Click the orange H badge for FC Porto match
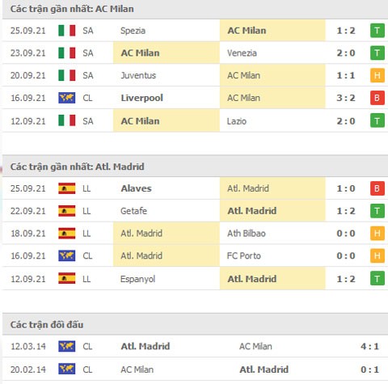The width and height of the screenshot is (388, 384). [x=377, y=255]
